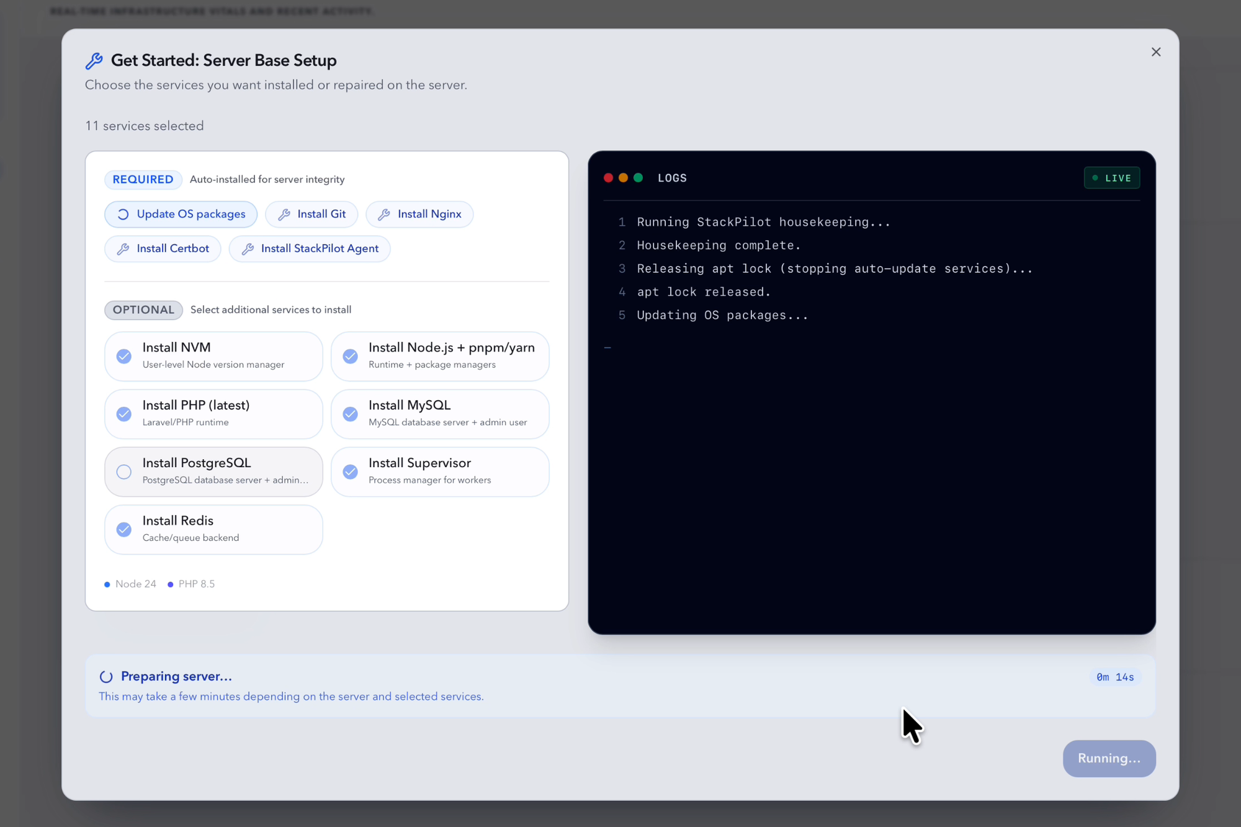Click the LIVE status badge
Screen dimensions: 1241x827
click(x=1111, y=178)
